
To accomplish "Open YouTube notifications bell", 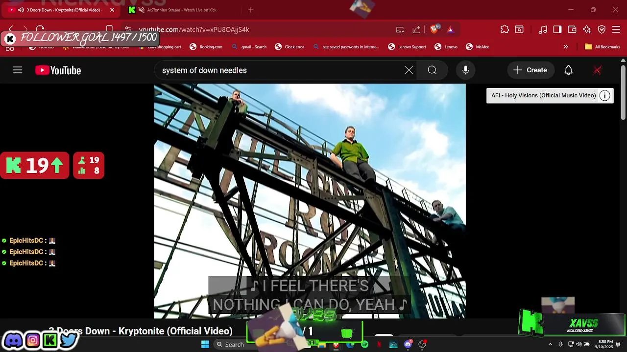I will 568,70.
